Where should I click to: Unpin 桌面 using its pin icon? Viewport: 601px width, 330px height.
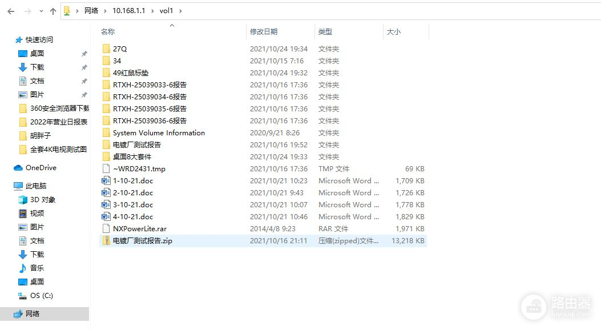point(84,54)
